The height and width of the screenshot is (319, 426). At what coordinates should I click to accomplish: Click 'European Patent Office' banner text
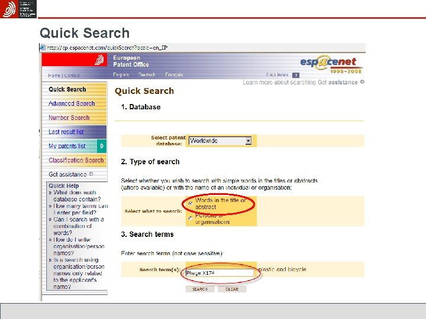tap(131, 61)
